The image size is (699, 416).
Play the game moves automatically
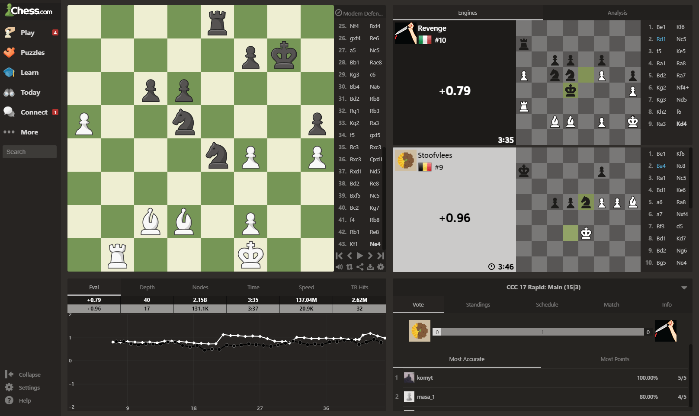(360, 256)
